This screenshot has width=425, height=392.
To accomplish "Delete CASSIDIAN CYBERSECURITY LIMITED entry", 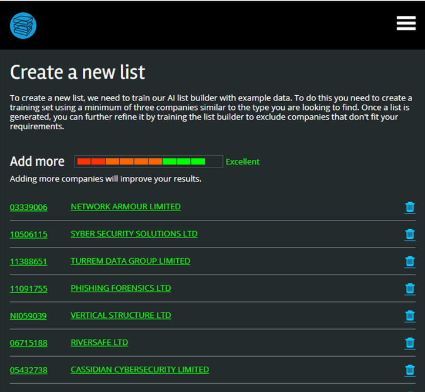I will point(410,370).
